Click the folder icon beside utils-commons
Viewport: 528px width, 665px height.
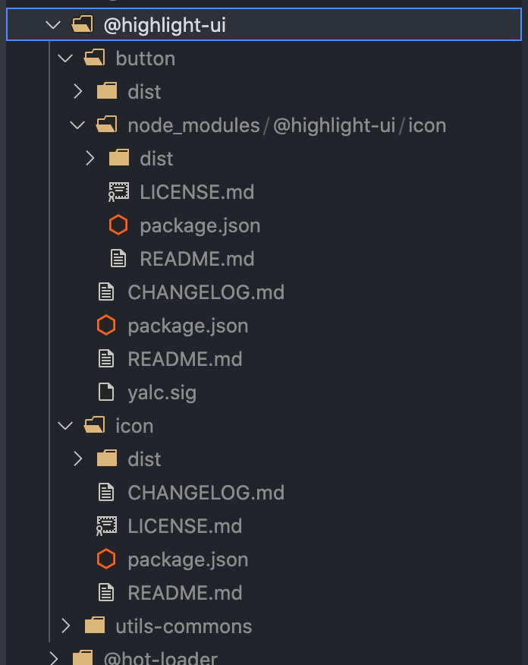point(94,626)
